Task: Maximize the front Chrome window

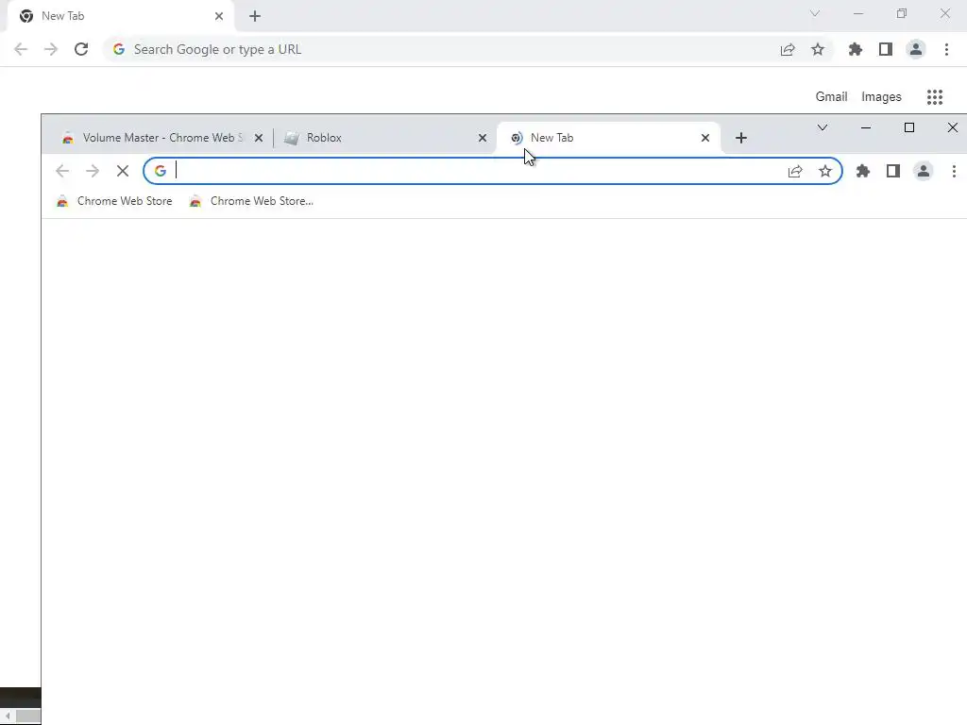Action: click(x=909, y=127)
